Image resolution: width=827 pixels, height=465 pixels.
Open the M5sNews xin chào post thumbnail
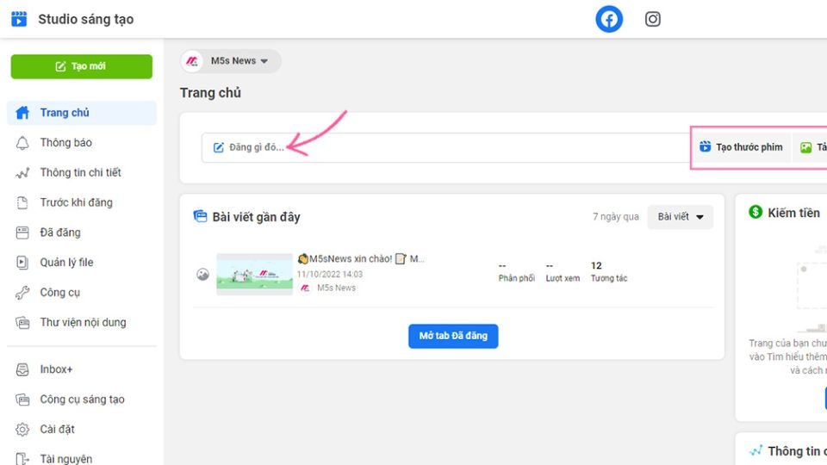pyautogui.click(x=255, y=274)
